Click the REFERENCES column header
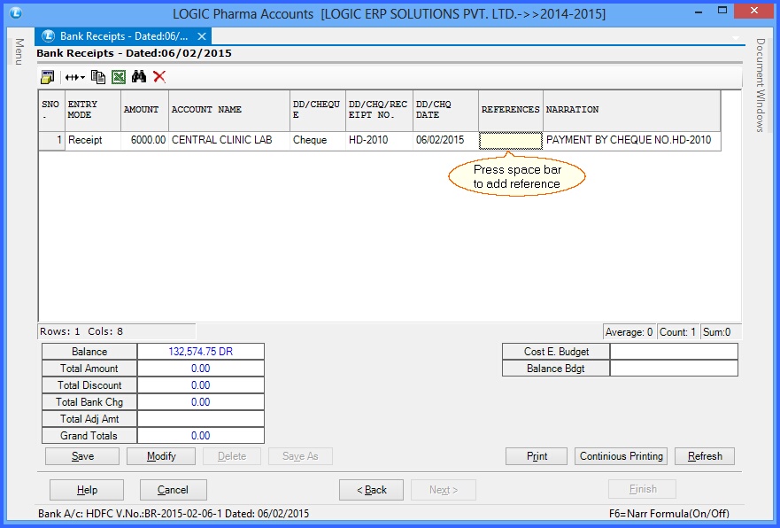Screen dimensions: 780x528 click(x=510, y=111)
